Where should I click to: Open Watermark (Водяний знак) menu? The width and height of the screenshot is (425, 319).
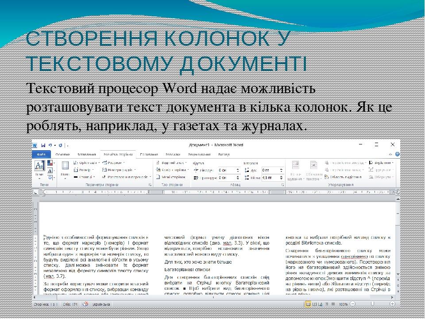[172, 163]
